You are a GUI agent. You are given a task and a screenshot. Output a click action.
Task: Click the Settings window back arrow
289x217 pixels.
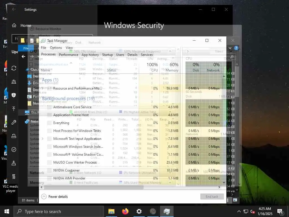tap(14, 9)
